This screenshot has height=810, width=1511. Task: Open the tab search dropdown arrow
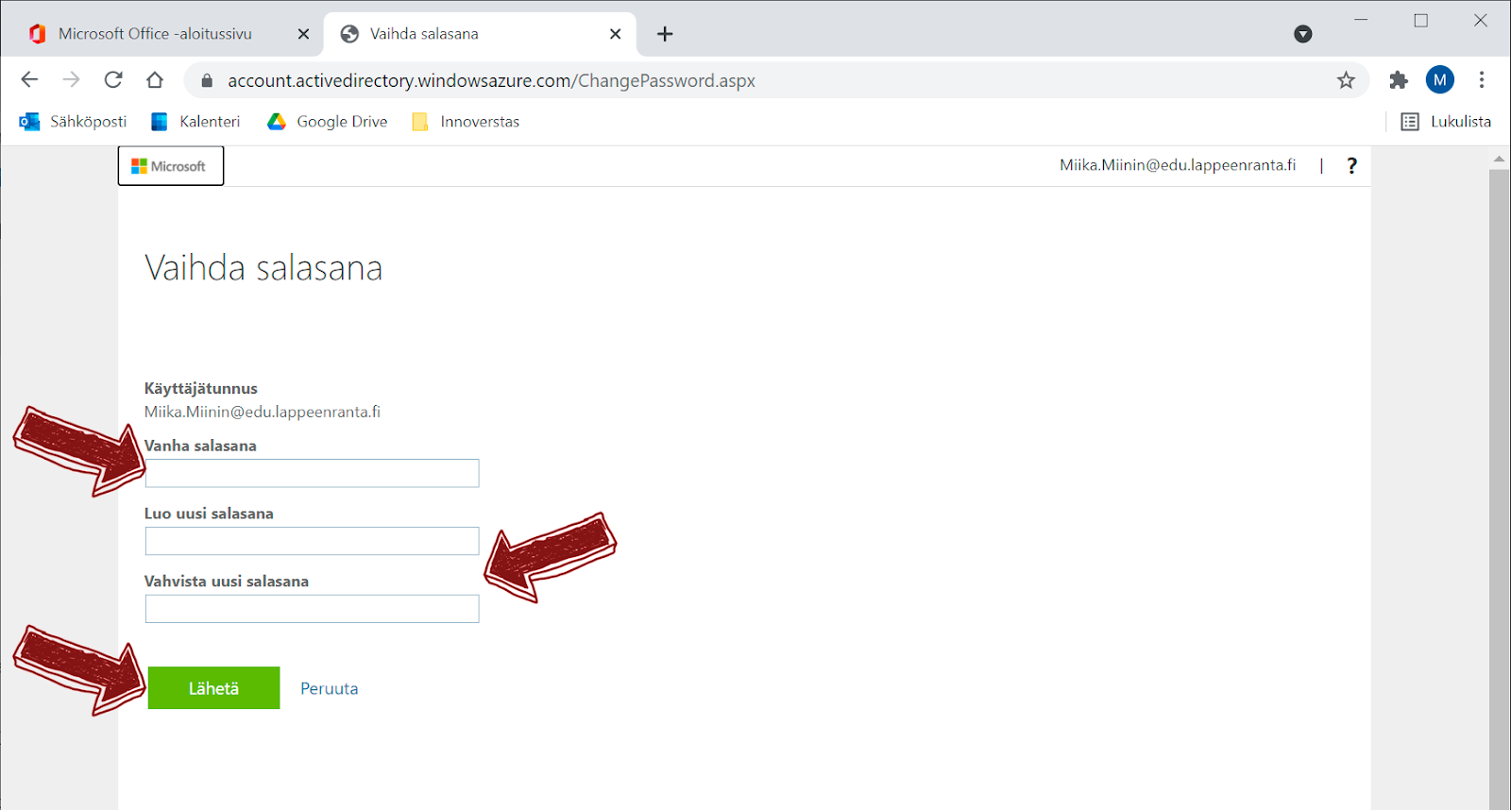[x=1303, y=34]
